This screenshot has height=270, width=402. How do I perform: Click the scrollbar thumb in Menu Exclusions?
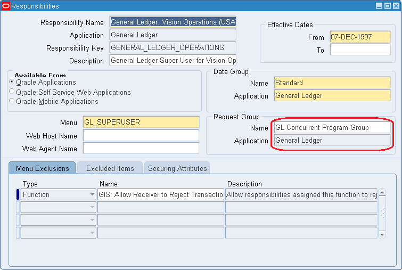382,213
